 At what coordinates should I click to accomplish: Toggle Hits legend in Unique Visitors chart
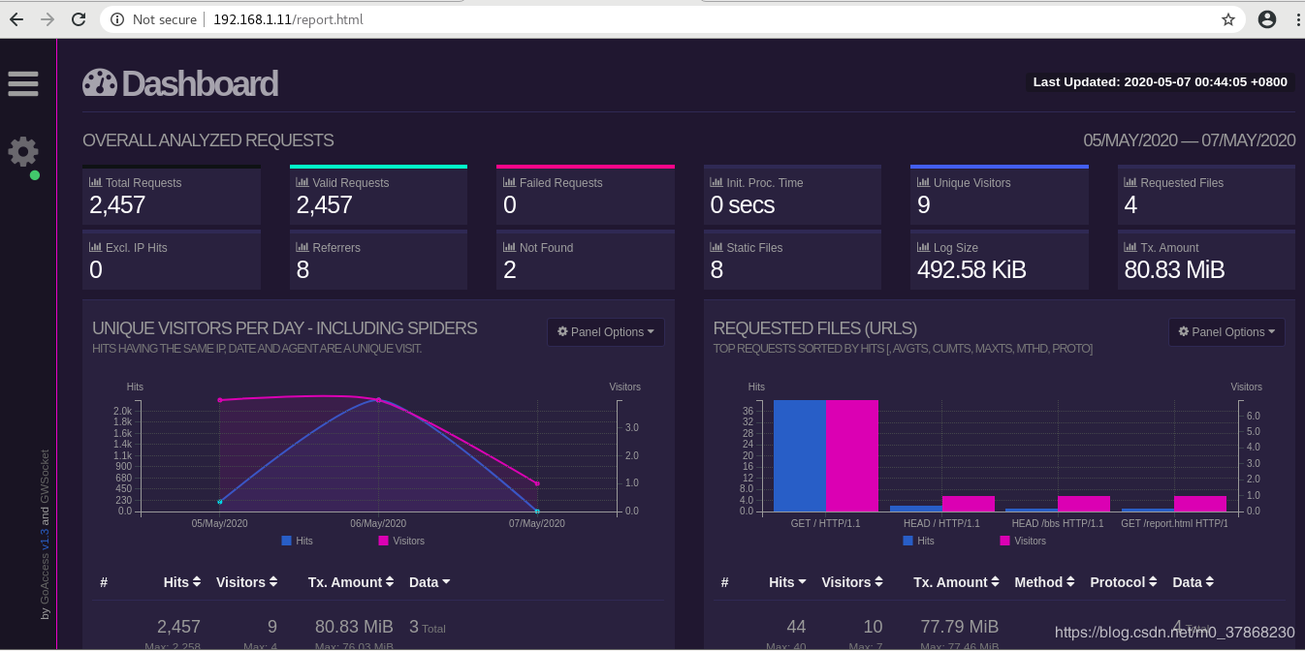297,541
